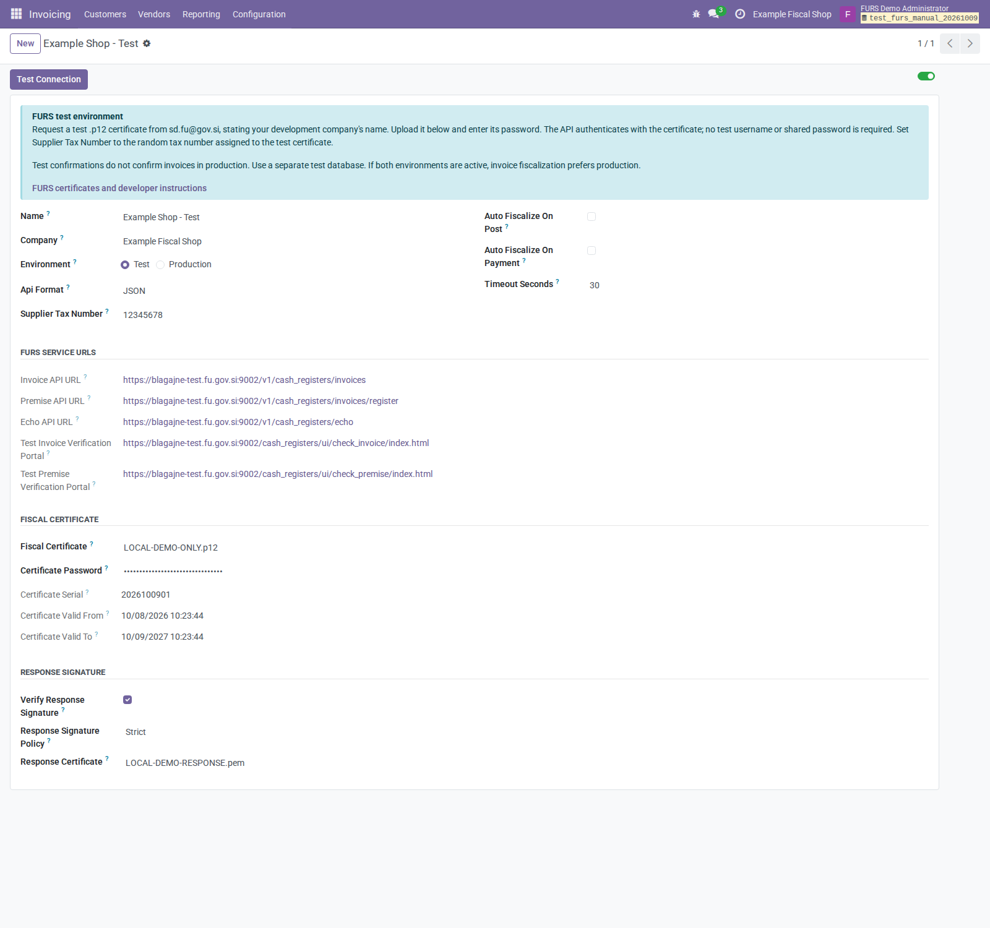Go to previous record arrow
This screenshot has width=990, height=928.
click(x=950, y=43)
